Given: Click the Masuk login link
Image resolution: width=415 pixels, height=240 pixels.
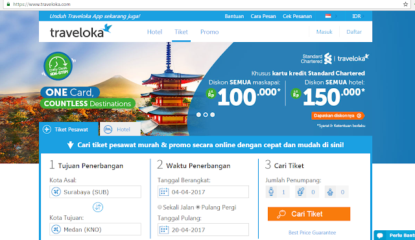Looking at the screenshot, I should [324, 32].
